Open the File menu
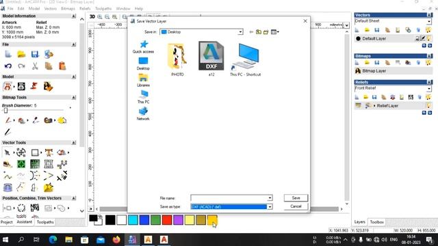This screenshot has height=246, width=438. pos(10,9)
